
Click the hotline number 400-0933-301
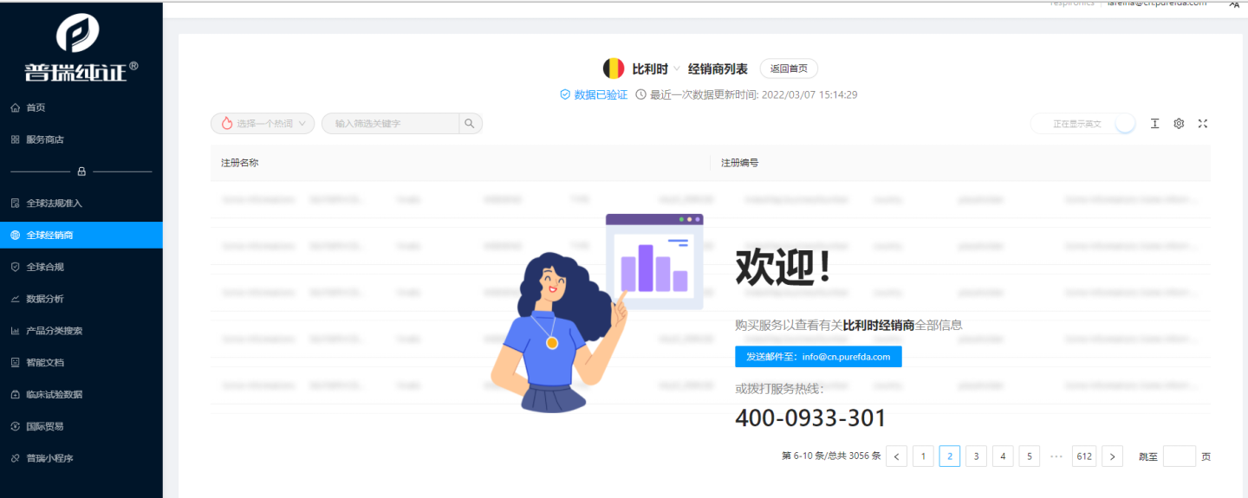[x=810, y=418]
